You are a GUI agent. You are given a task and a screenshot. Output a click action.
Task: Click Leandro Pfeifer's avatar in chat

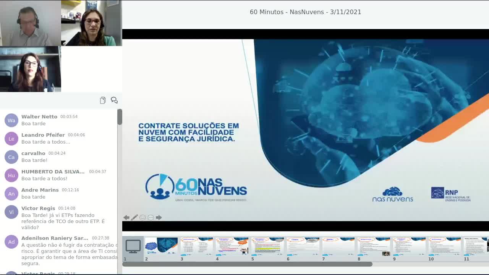click(x=11, y=139)
